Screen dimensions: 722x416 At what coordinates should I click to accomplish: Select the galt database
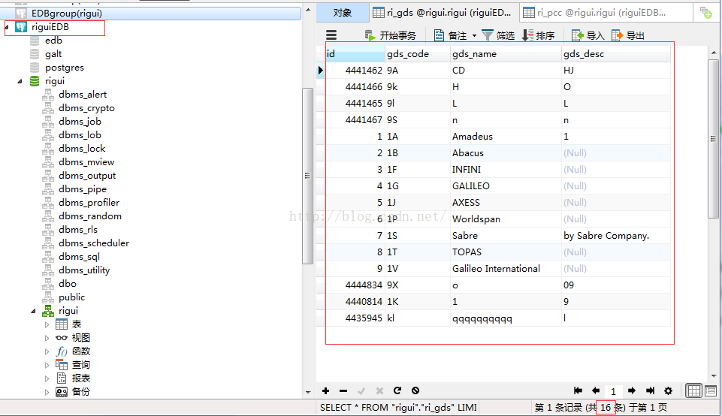coord(53,54)
